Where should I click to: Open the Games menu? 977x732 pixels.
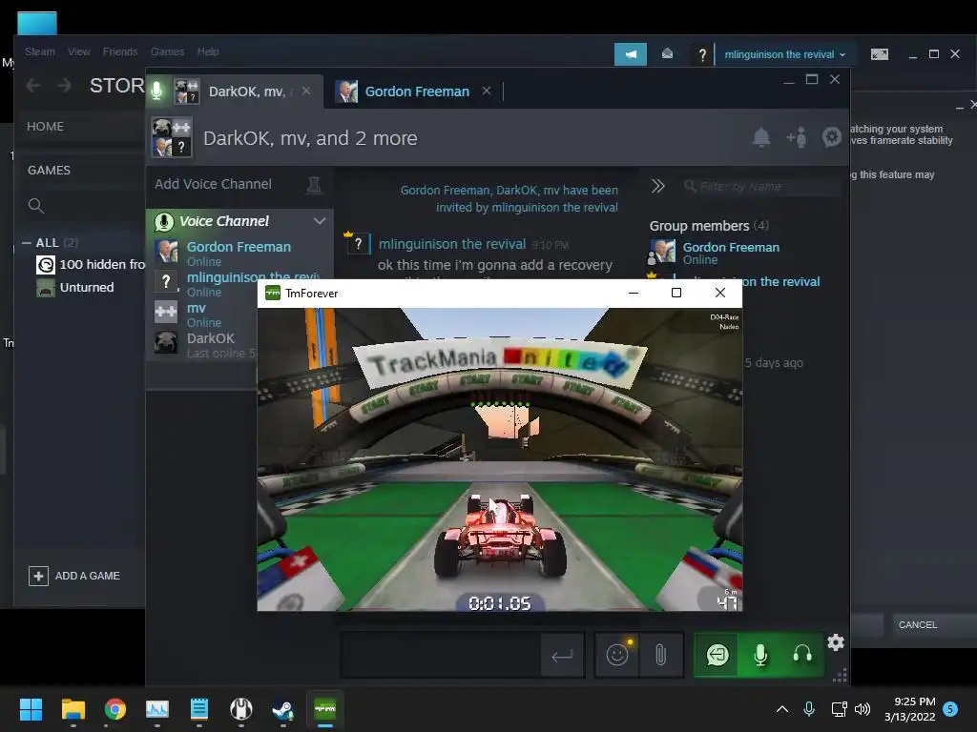pos(168,51)
